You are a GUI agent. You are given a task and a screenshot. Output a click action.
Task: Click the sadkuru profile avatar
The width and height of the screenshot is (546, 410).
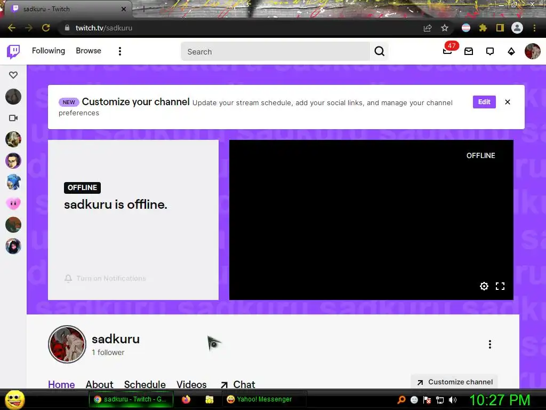pyautogui.click(x=67, y=344)
